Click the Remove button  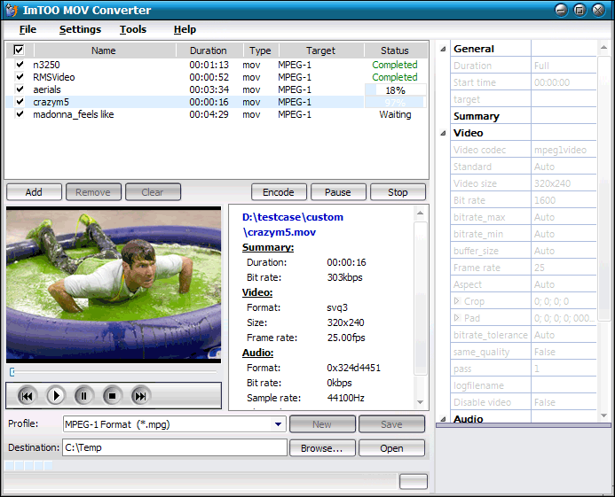tap(93, 192)
